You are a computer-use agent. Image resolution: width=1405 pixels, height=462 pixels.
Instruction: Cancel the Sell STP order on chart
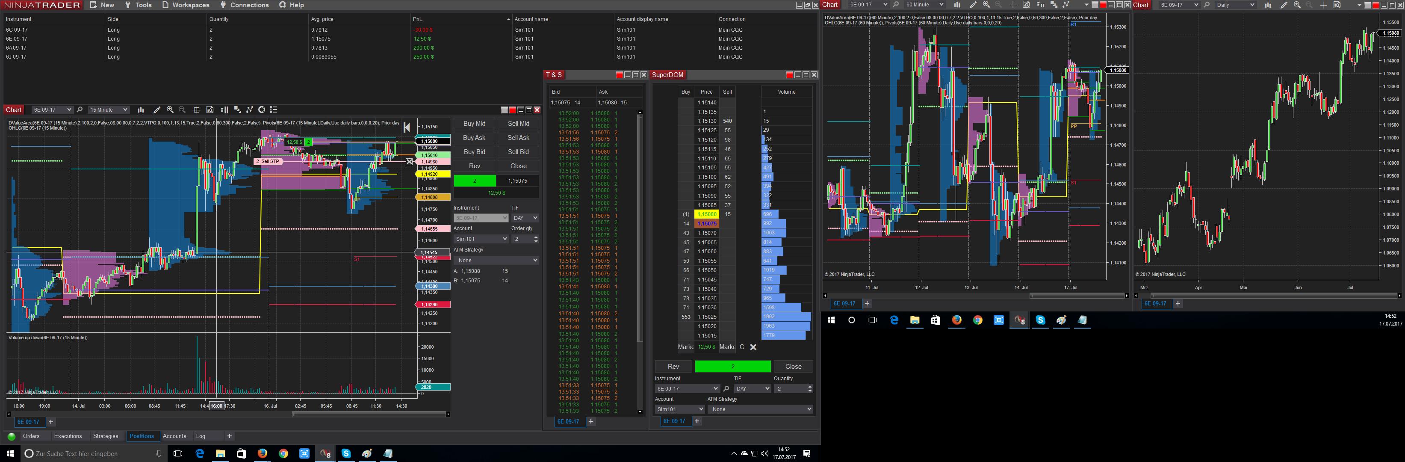tap(410, 161)
